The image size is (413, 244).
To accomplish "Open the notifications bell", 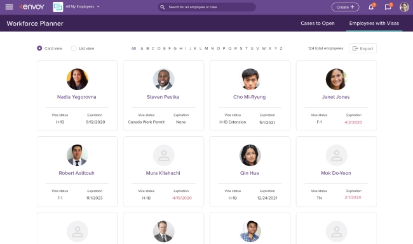I will click(371, 7).
